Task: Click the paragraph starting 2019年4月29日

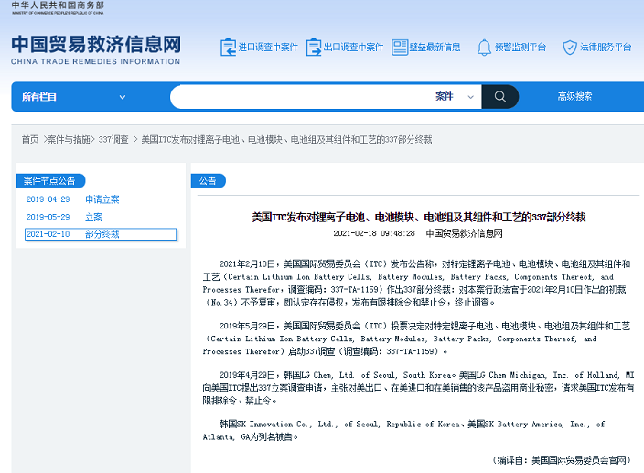Action: 418,388
